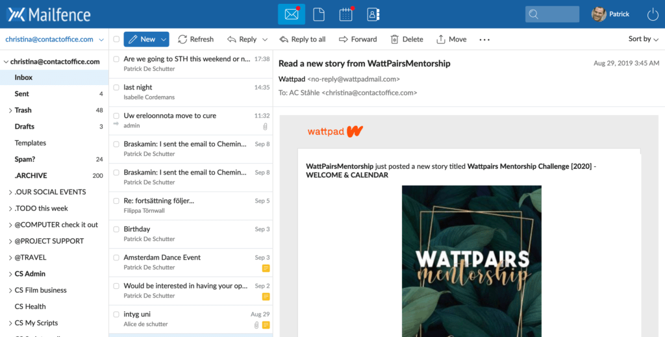
Task: Click the power logout icon
Action: click(653, 14)
